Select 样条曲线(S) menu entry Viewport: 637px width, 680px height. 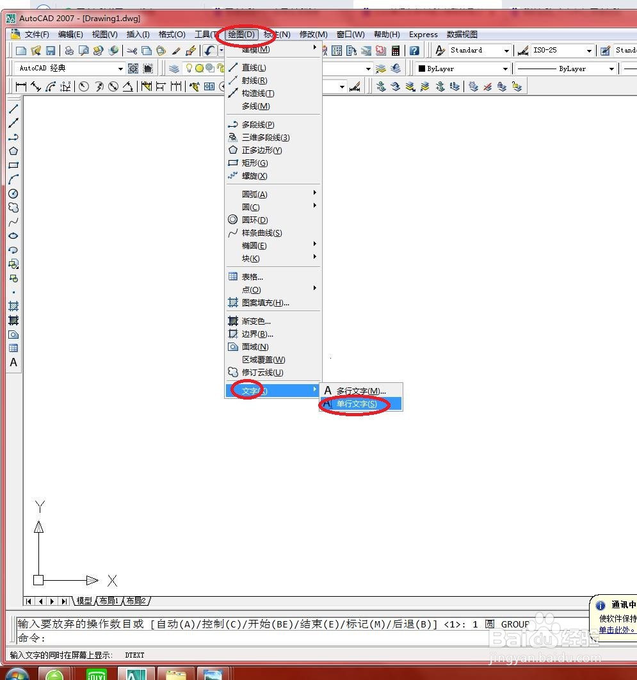point(273,233)
